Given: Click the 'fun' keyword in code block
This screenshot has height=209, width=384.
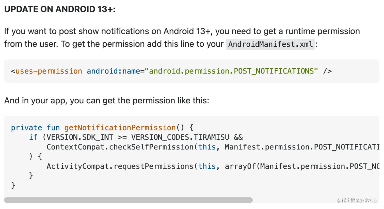Looking at the screenshot, I should [53, 128].
